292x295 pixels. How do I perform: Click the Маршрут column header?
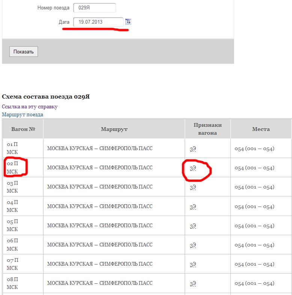click(x=114, y=129)
